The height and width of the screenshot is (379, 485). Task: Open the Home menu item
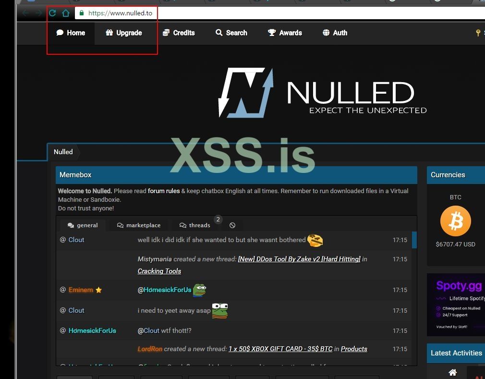71,33
